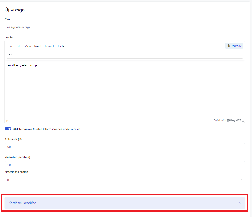Place cursor in 'ez itt egy éles vizsga' text
This screenshot has height=217, width=252.
[x=23, y=65]
